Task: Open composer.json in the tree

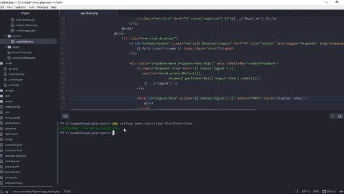Action: (13, 145)
